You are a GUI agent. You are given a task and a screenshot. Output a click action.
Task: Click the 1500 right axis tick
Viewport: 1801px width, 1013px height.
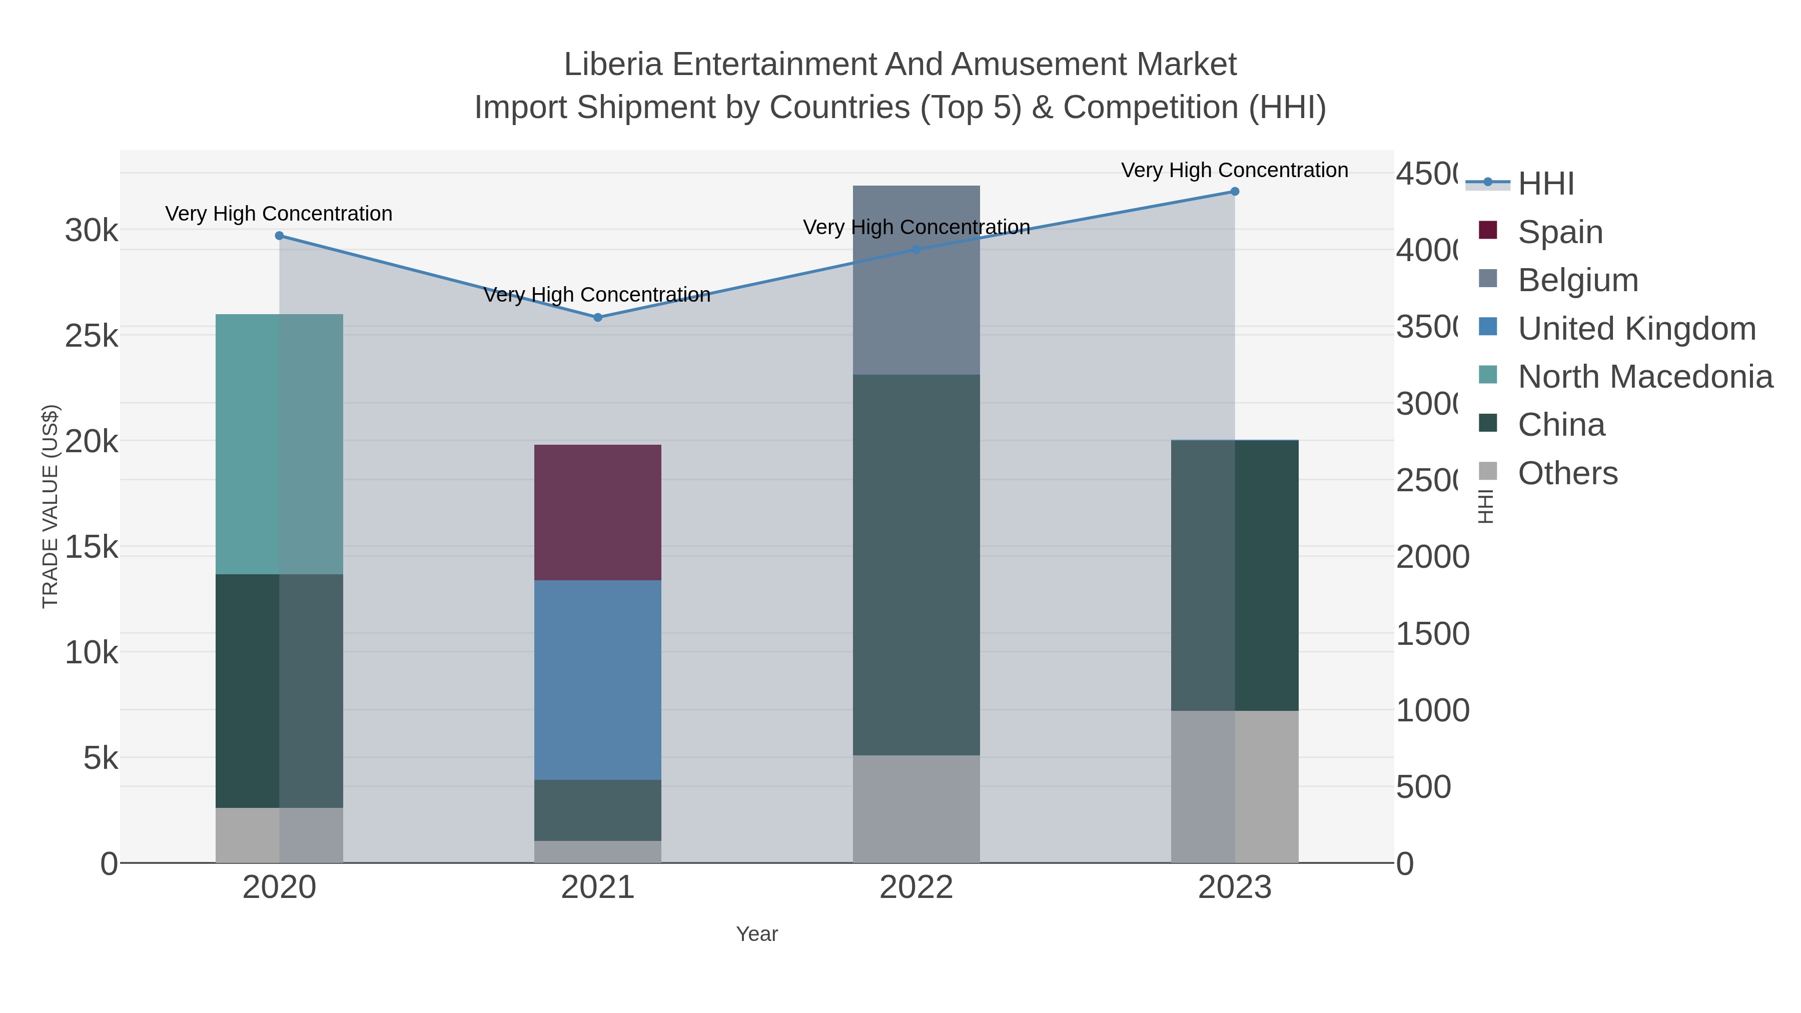pyautogui.click(x=1433, y=634)
